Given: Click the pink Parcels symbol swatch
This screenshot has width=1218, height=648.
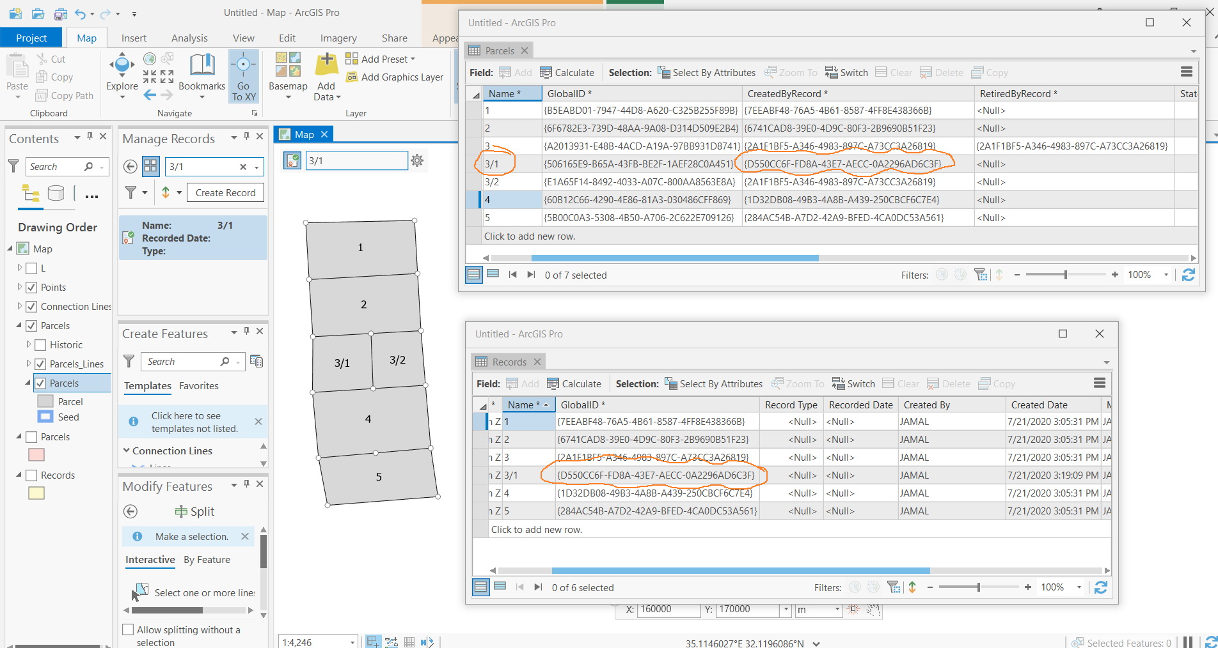Looking at the screenshot, I should [36, 455].
